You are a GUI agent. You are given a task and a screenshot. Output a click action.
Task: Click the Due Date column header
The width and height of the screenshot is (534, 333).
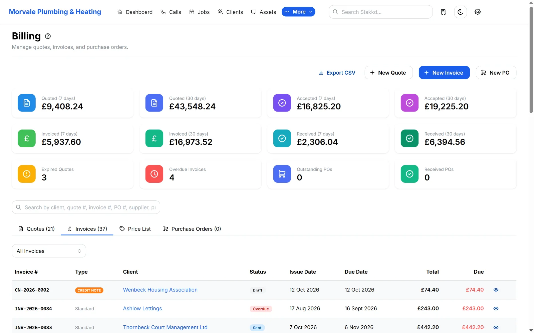point(356,272)
